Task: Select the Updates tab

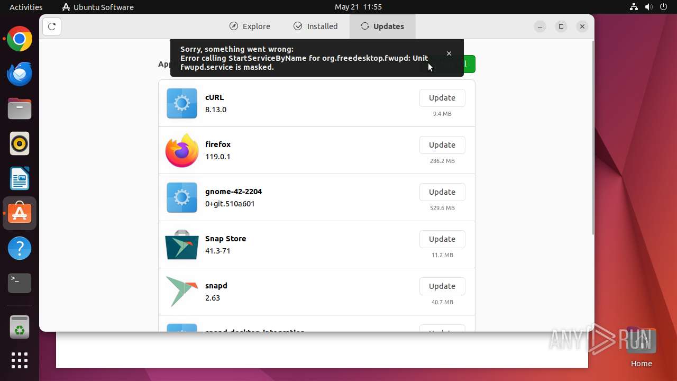Action: pos(382,26)
